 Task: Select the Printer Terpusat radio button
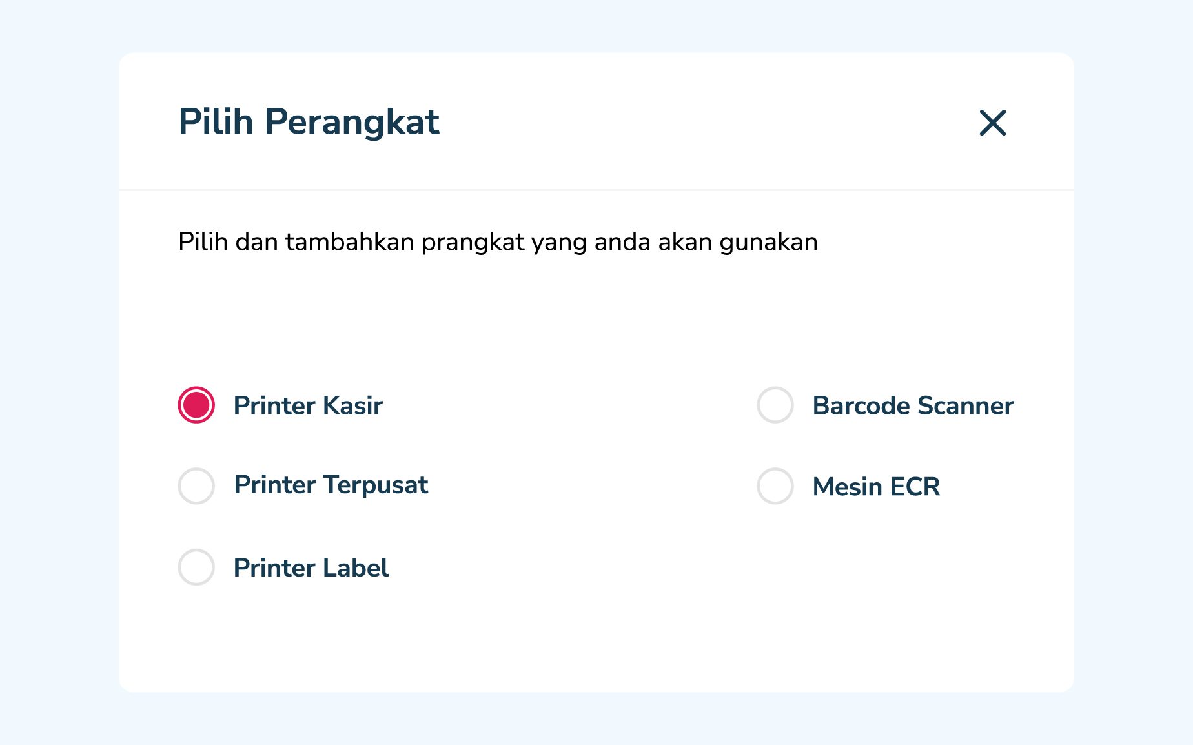pos(196,486)
